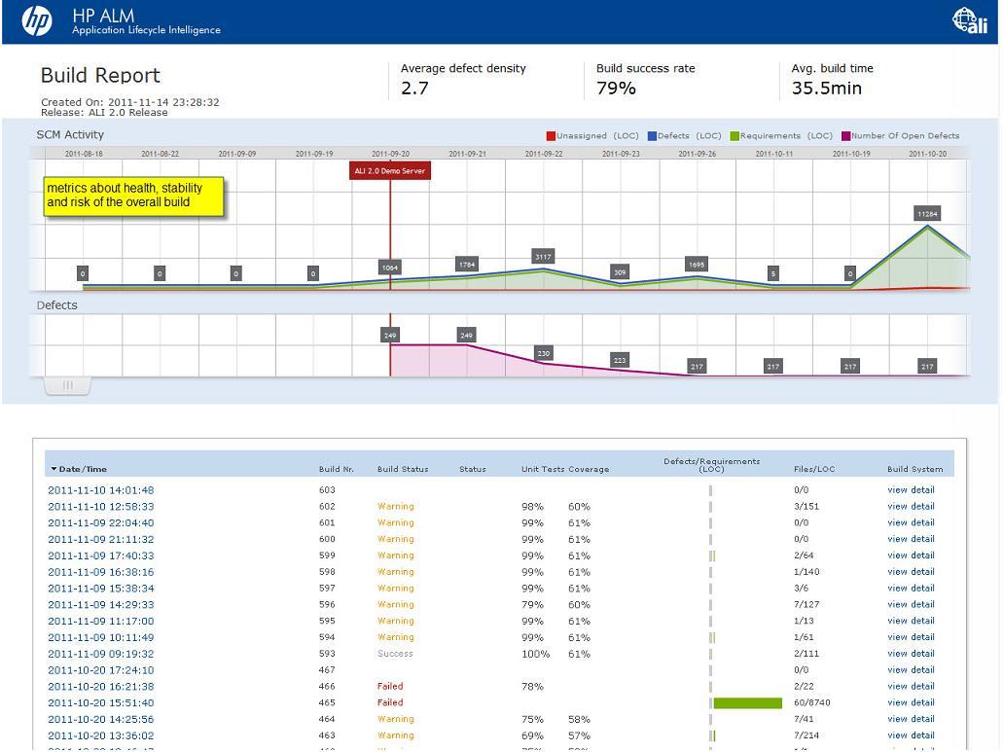Click the 1695 SCM data label

[x=697, y=264]
